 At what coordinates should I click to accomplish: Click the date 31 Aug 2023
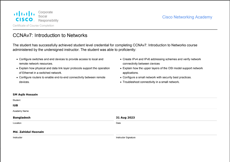tap(125, 118)
